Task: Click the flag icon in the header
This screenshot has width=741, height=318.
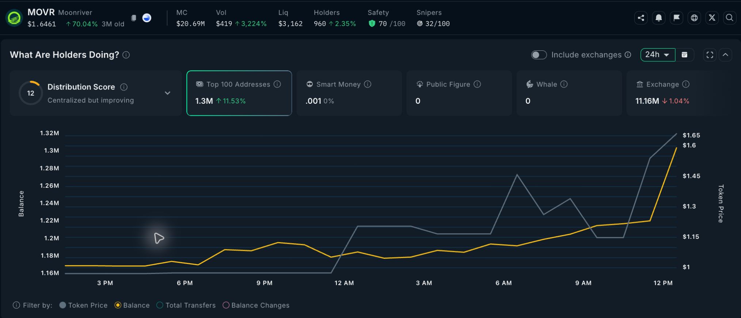Action: tap(676, 18)
